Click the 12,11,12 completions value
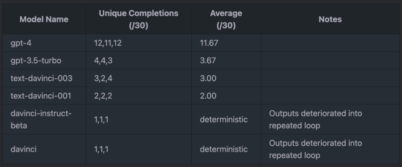 [x=108, y=43]
